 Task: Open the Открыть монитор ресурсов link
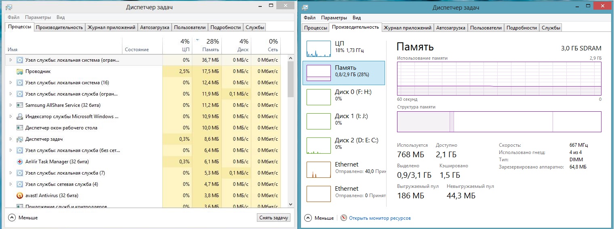point(380,218)
